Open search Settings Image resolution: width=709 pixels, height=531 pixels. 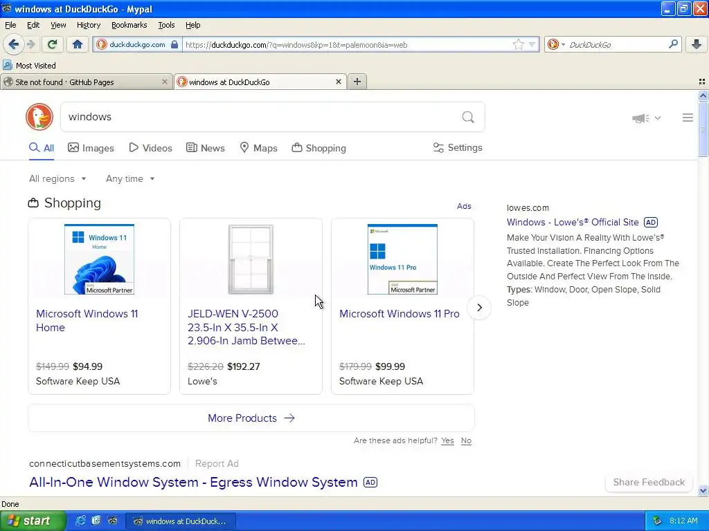point(458,148)
